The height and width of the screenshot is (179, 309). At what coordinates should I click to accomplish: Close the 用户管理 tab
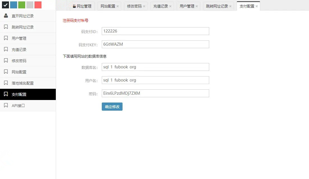click(197, 6)
